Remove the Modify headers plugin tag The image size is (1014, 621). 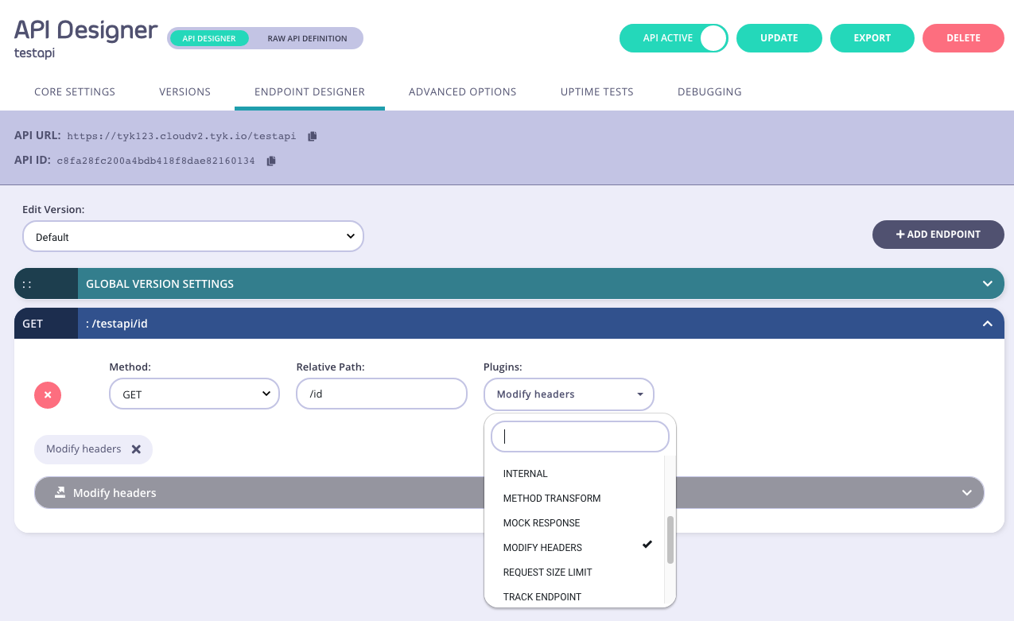(x=135, y=449)
